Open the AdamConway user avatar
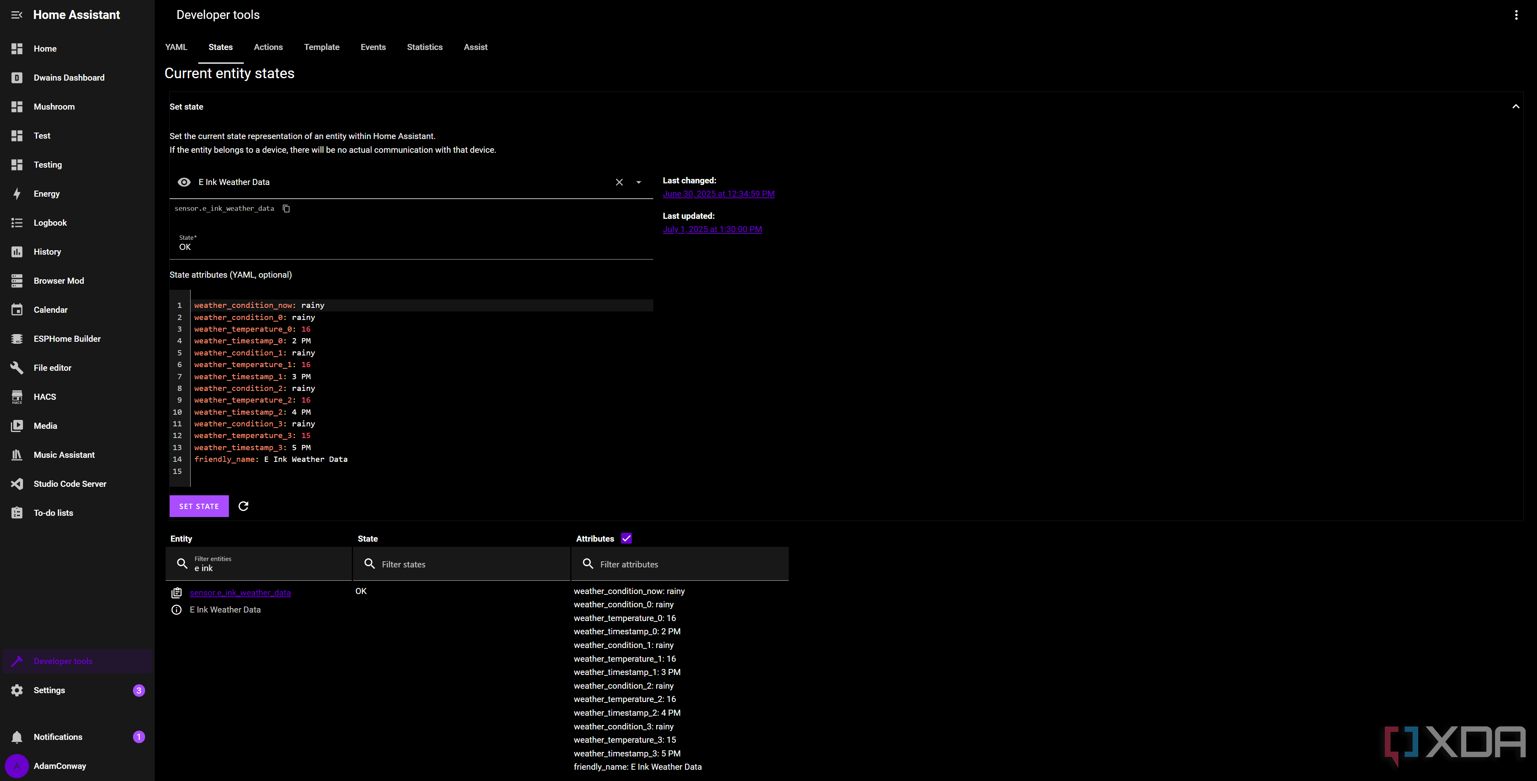Image resolution: width=1537 pixels, height=781 pixels. (17, 766)
